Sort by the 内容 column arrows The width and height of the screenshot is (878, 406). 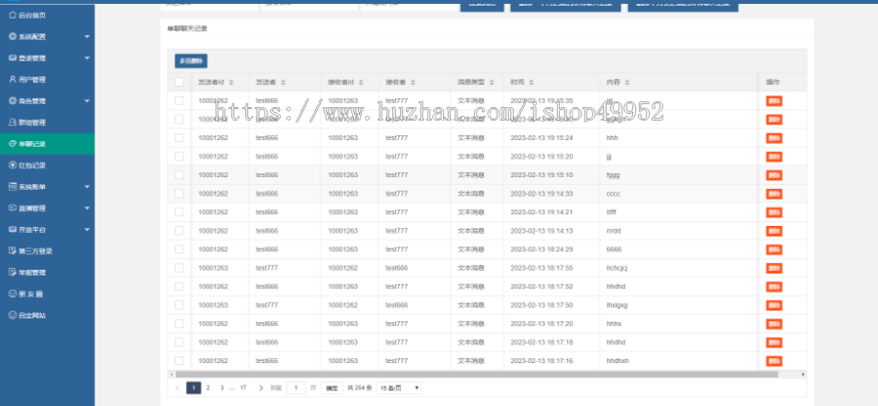click(x=627, y=82)
